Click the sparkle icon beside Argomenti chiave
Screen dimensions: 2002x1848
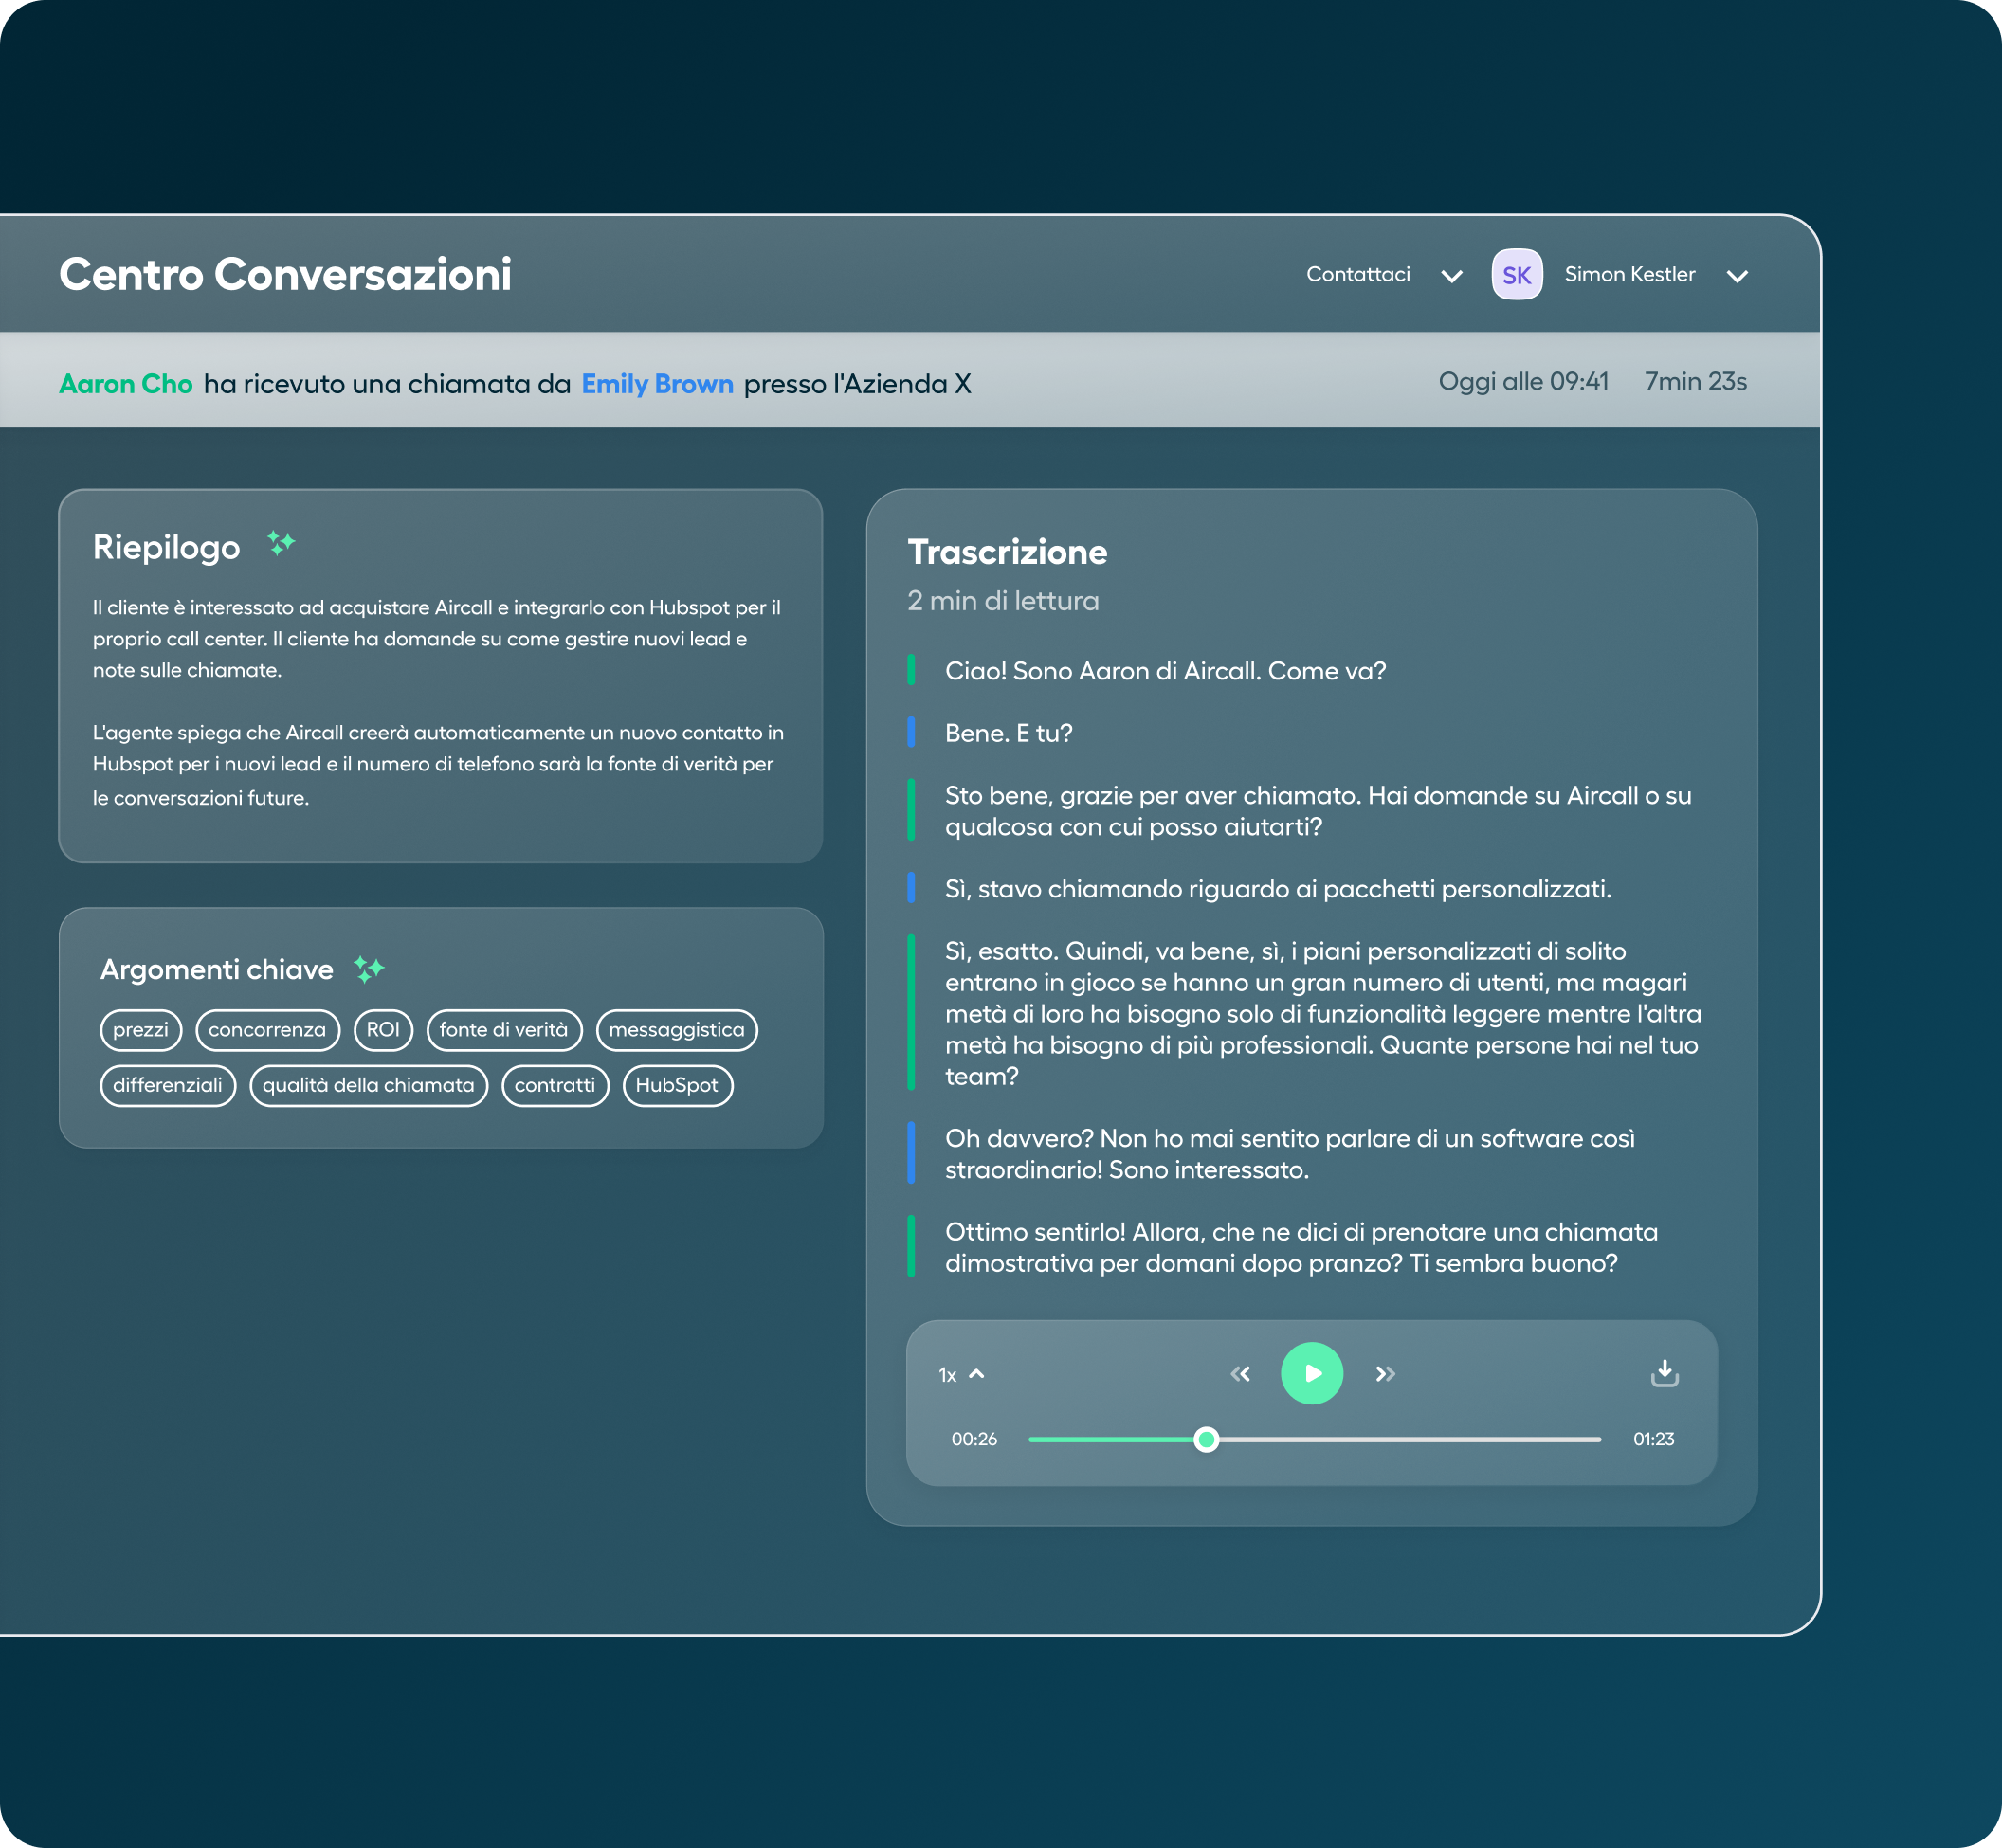[x=369, y=968]
